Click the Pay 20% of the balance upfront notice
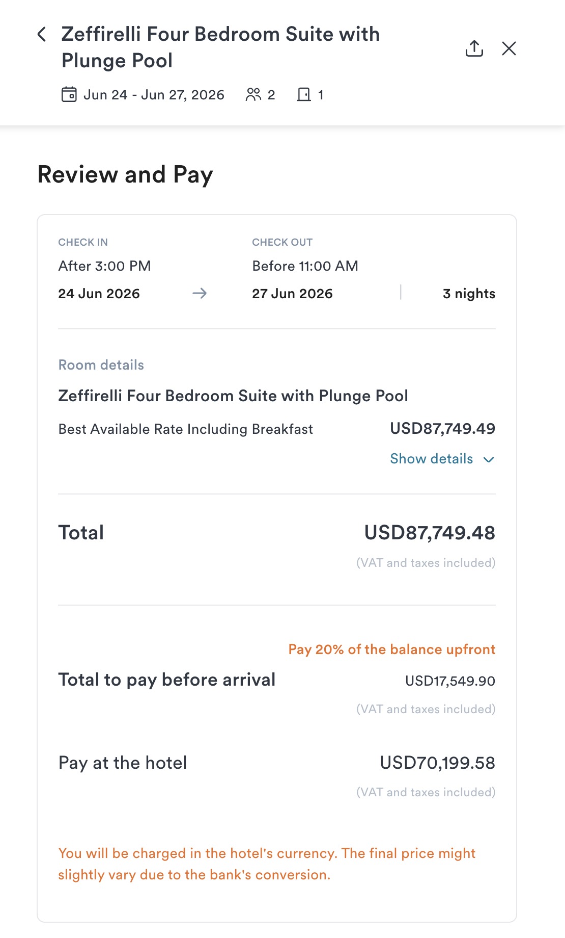This screenshot has width=565, height=938. [392, 649]
